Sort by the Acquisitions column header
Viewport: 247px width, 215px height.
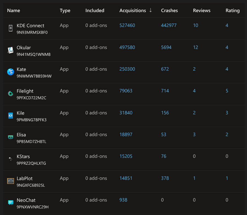point(133,10)
